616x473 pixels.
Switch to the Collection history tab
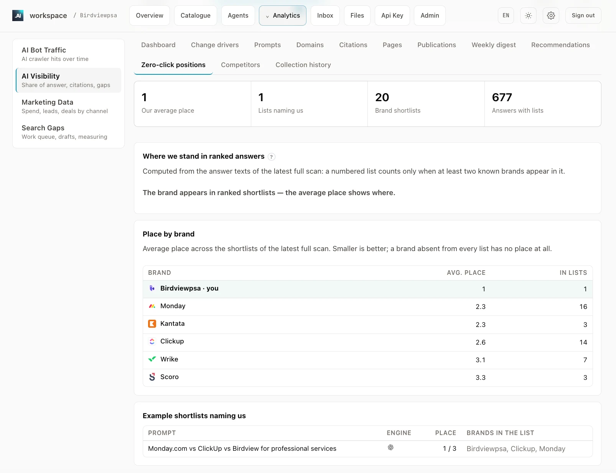tap(303, 65)
